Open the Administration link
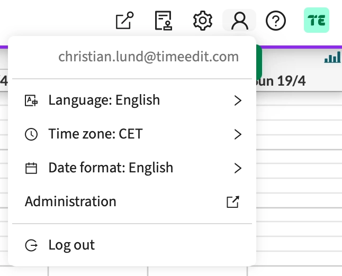 click(x=70, y=201)
